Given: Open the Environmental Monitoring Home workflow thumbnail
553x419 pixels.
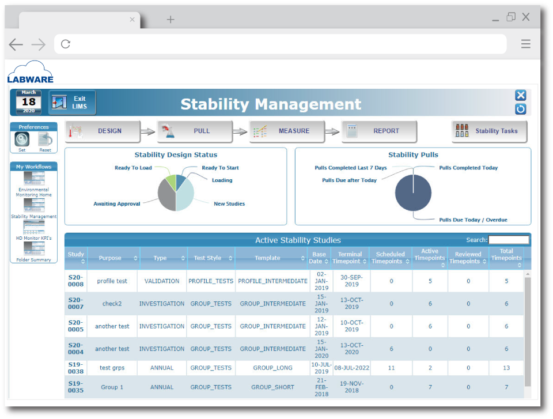Looking at the screenshot, I should pos(33,179).
